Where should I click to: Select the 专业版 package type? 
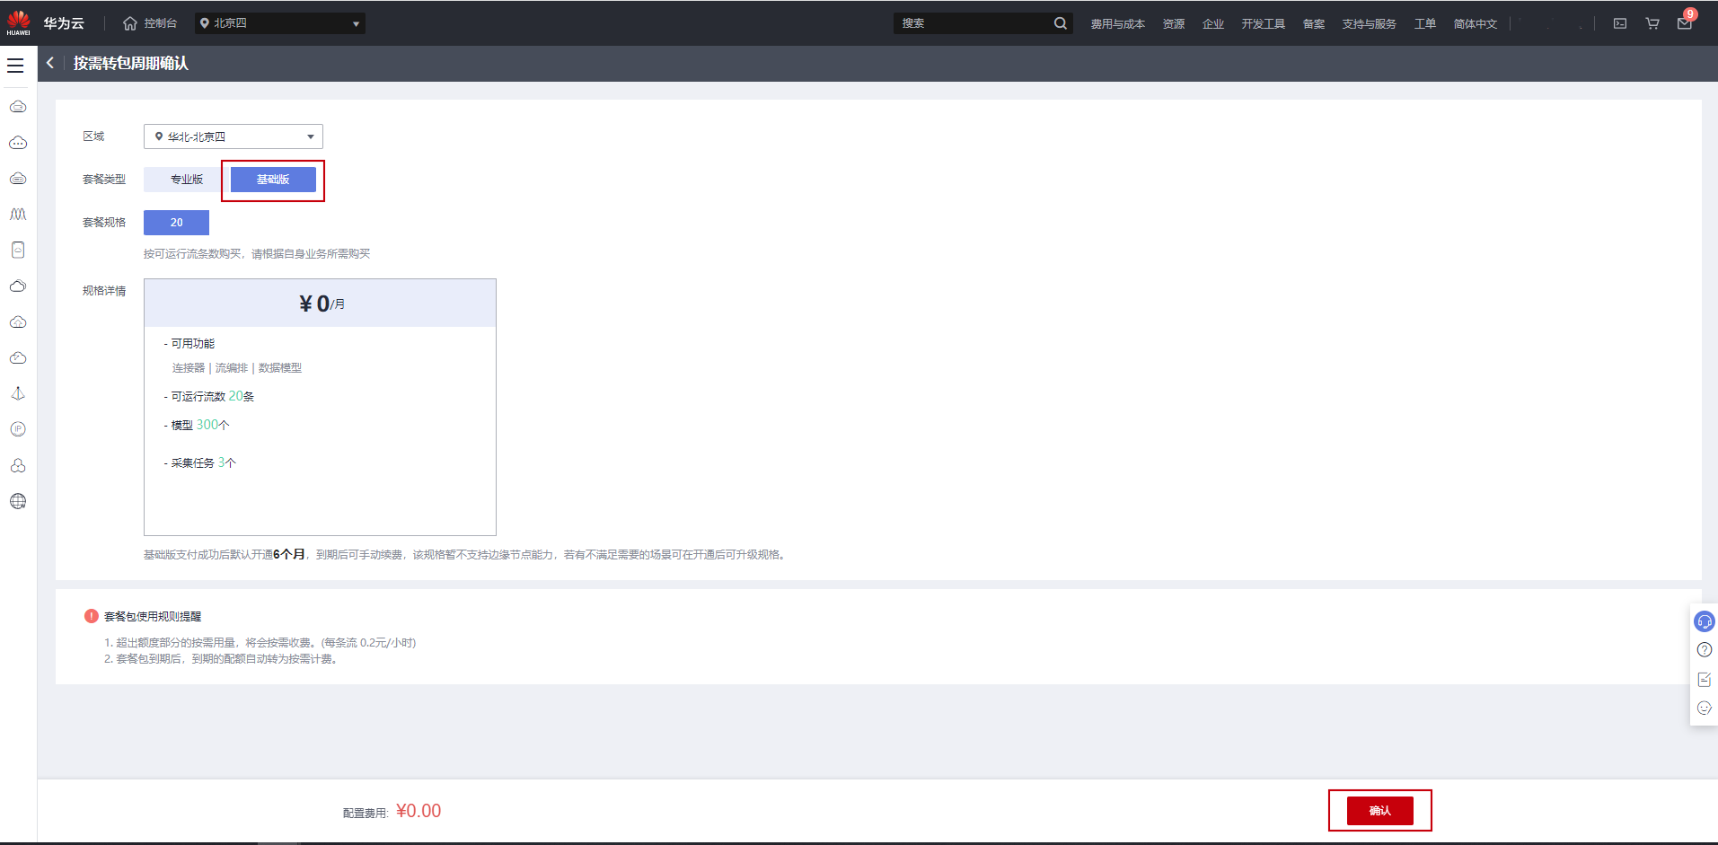click(x=187, y=180)
